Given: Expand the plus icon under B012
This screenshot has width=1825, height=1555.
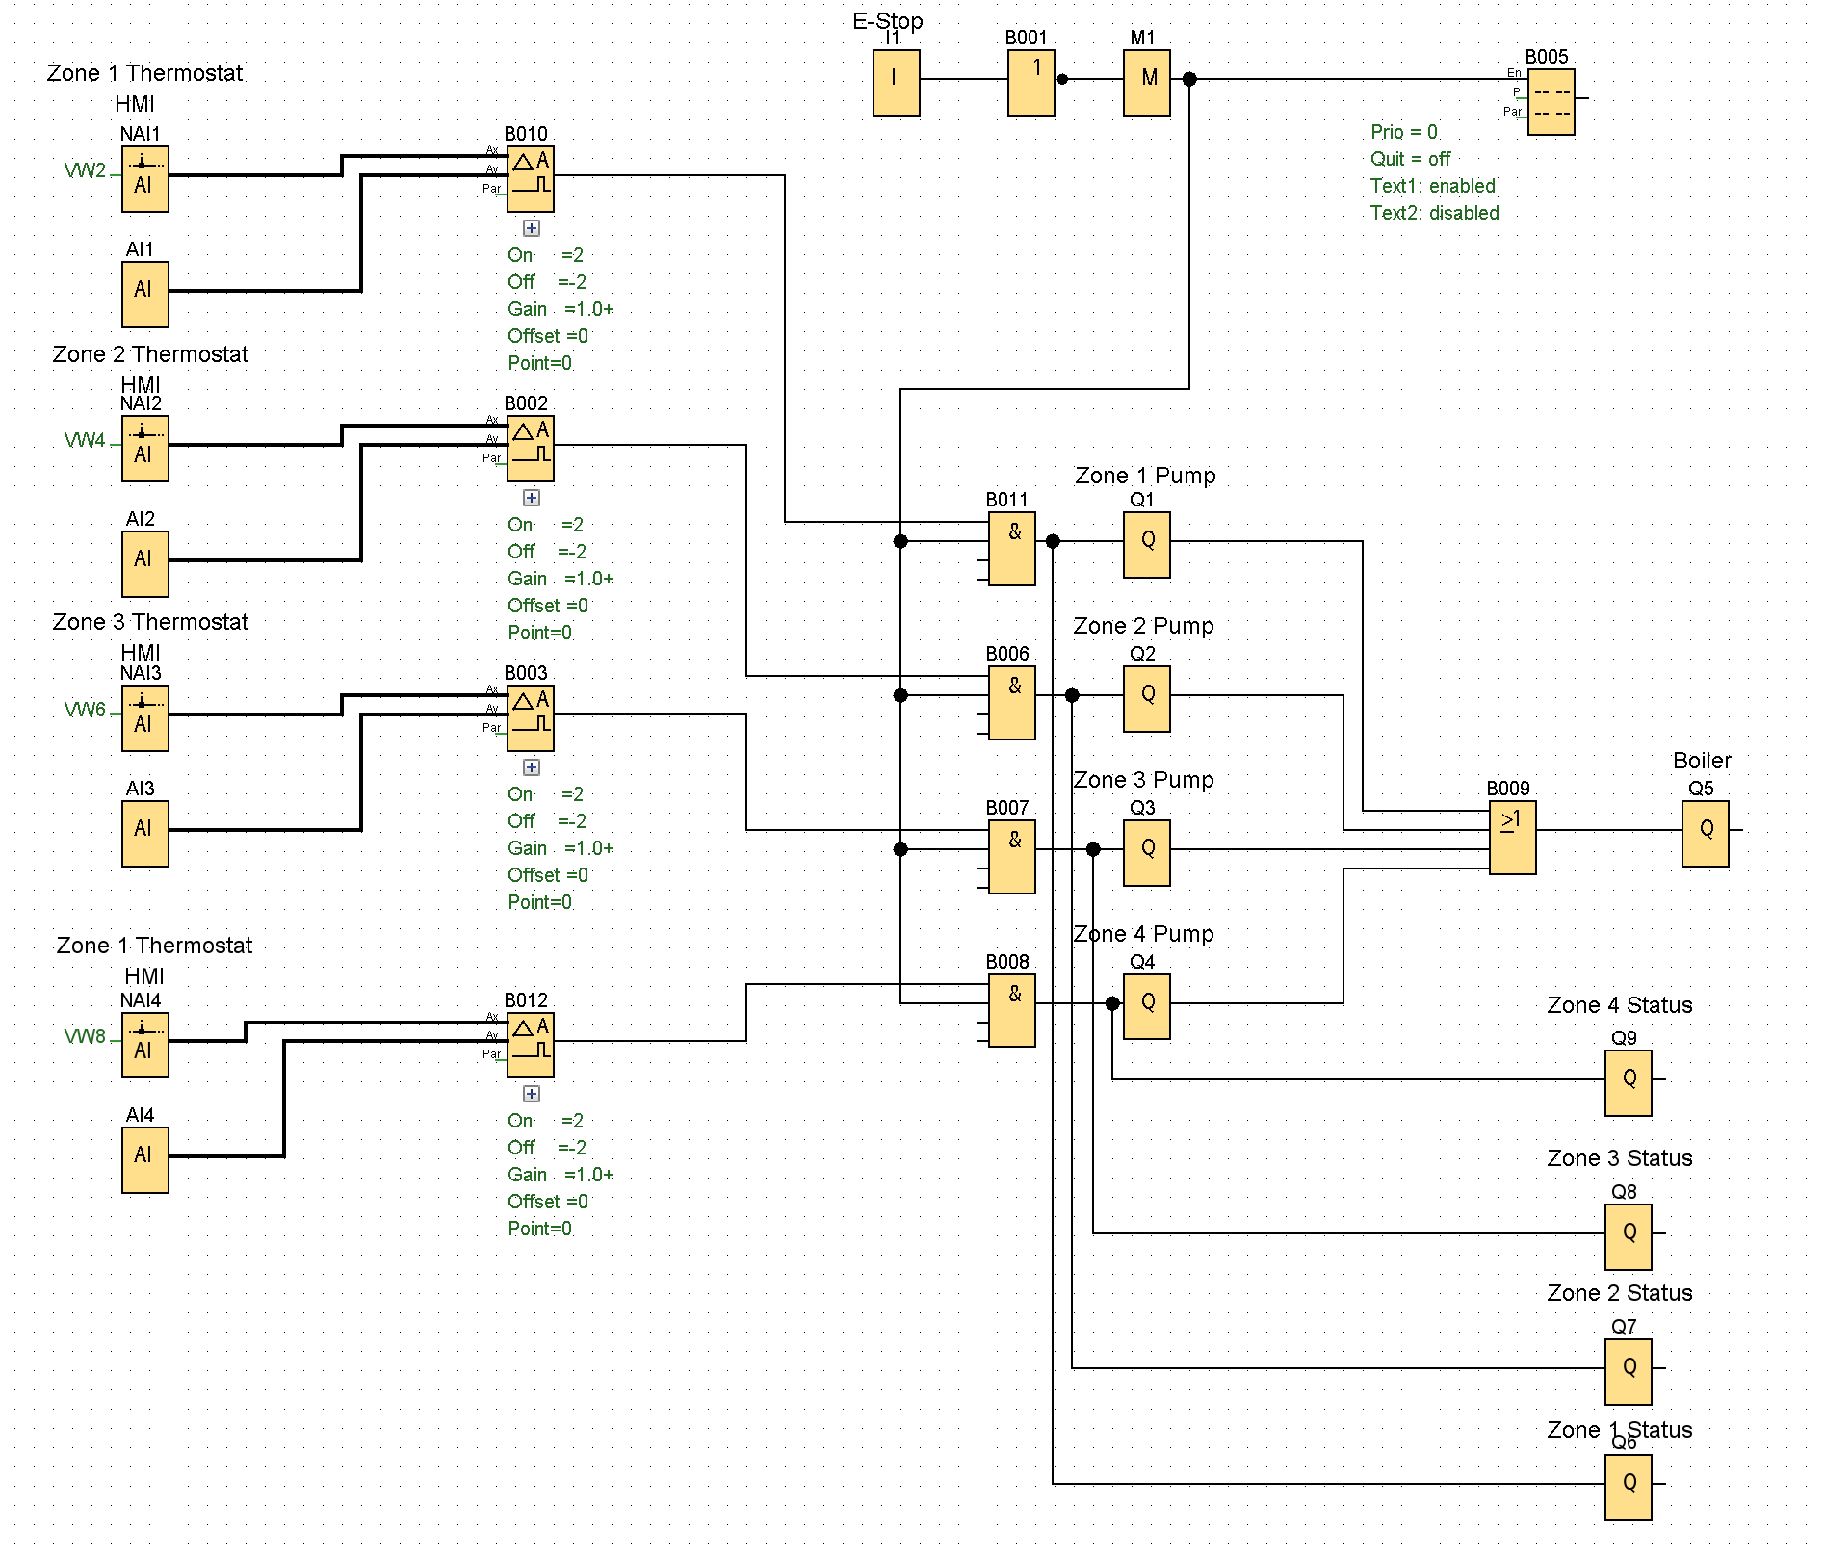Looking at the screenshot, I should point(531,1094).
